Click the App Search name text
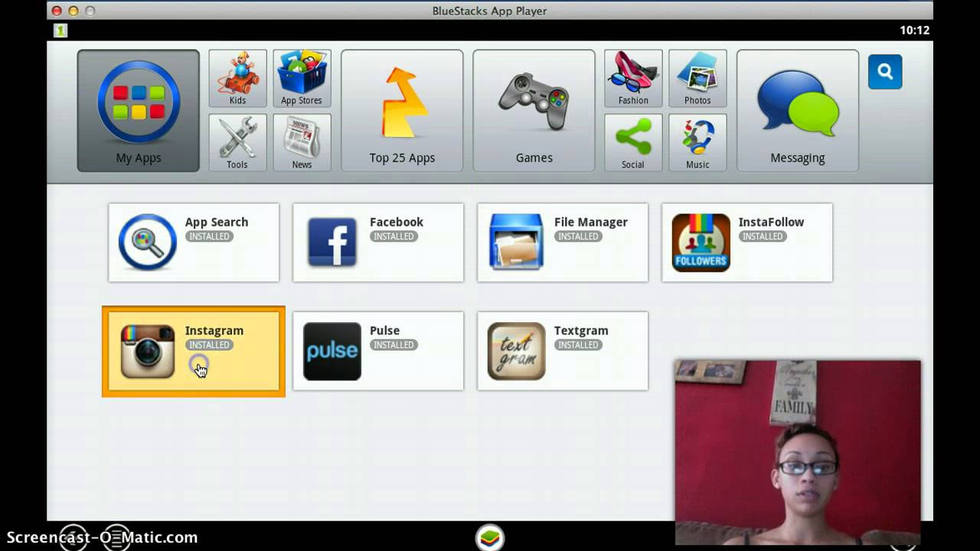The width and height of the screenshot is (980, 551). (217, 222)
